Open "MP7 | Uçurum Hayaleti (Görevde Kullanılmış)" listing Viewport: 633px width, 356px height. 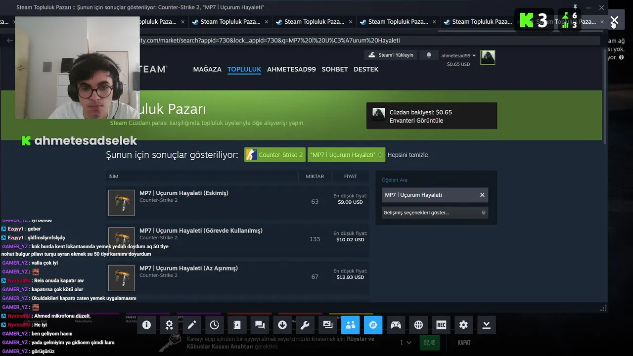click(237, 239)
